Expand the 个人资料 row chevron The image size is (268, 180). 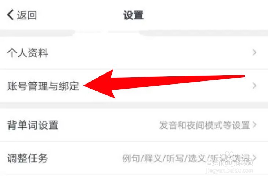pos(254,52)
